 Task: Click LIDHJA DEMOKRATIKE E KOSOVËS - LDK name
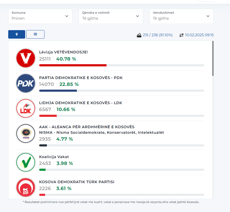[81, 103]
